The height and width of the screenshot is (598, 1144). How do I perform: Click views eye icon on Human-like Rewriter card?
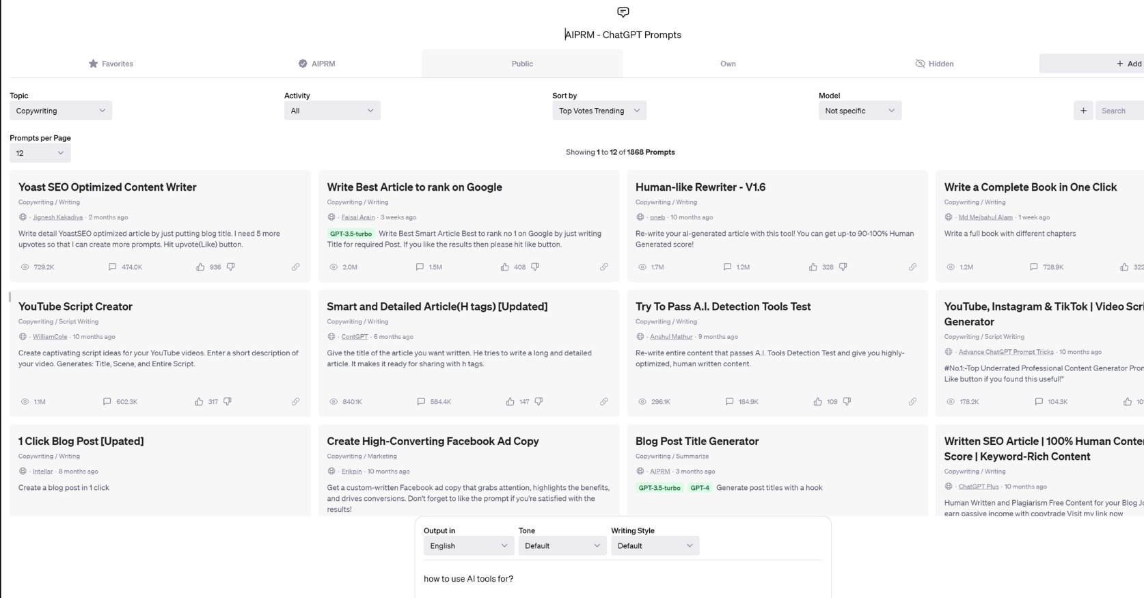642,267
